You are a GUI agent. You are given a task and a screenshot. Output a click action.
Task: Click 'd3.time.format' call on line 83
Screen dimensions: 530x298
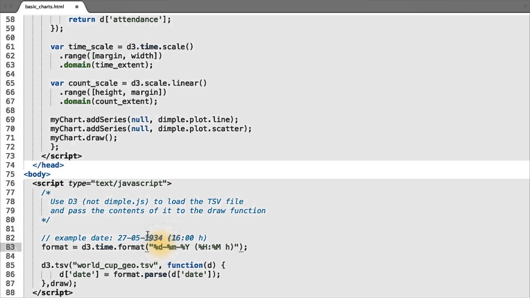(x=113, y=247)
